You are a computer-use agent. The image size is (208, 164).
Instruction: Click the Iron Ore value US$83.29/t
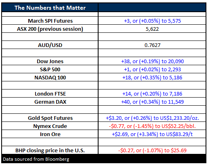coord(152,134)
